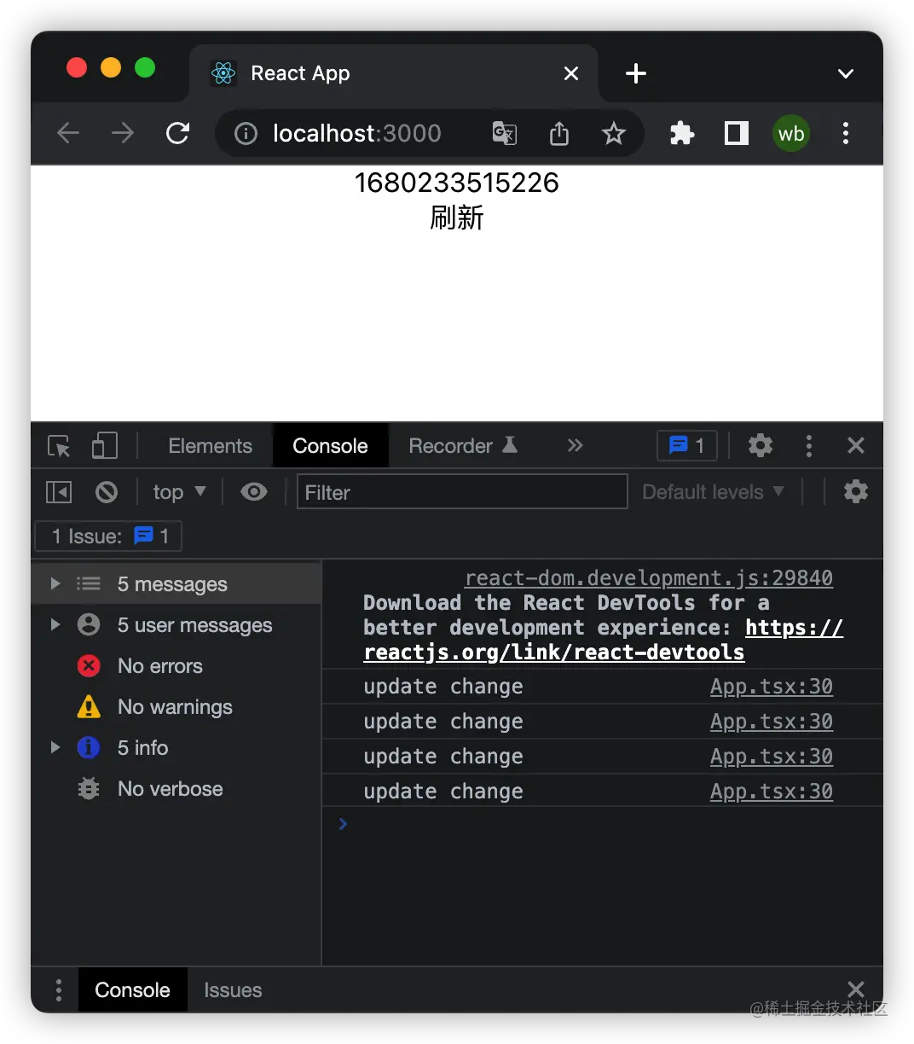Click the 刷新 refresh text

(456, 218)
